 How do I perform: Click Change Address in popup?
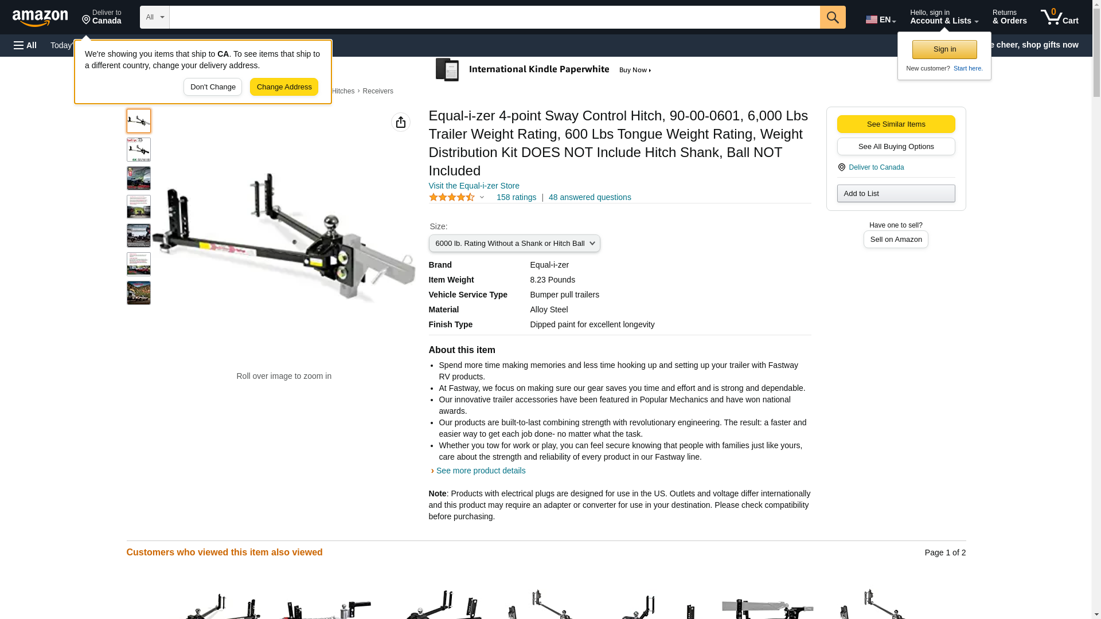pos(284,87)
